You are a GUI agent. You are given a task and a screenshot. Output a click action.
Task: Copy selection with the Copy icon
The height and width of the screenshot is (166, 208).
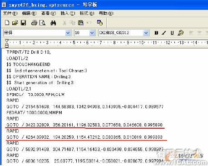[x=73, y=23]
